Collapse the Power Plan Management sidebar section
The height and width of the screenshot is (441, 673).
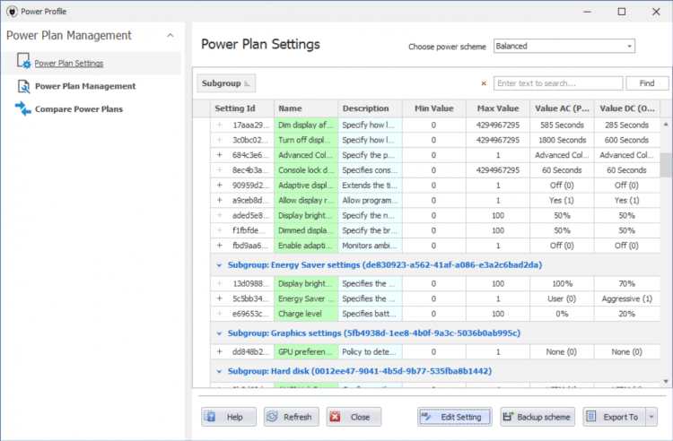coord(170,36)
